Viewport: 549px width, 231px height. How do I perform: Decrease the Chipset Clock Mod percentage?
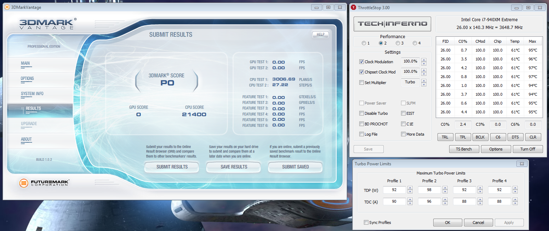point(424,74)
